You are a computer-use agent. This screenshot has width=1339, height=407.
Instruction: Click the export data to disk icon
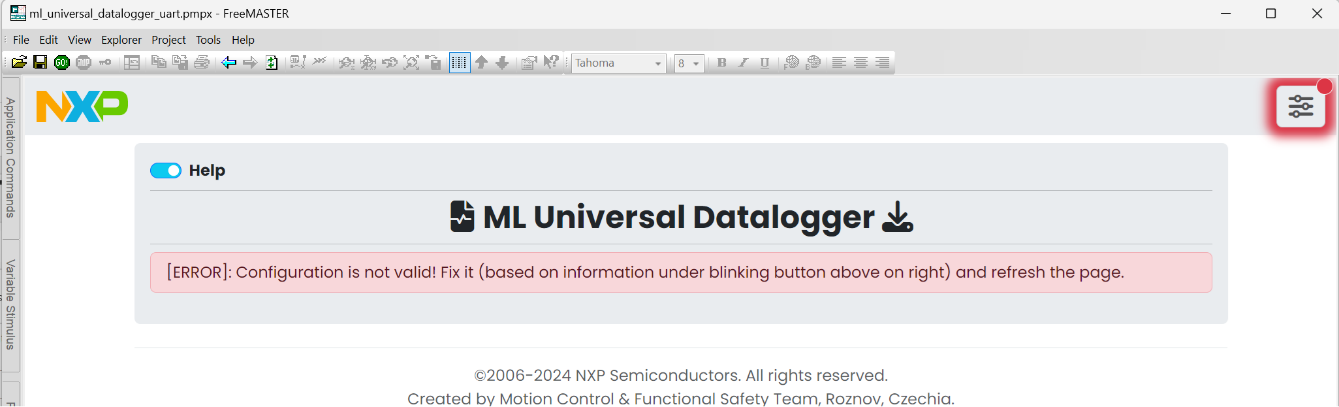click(433, 63)
